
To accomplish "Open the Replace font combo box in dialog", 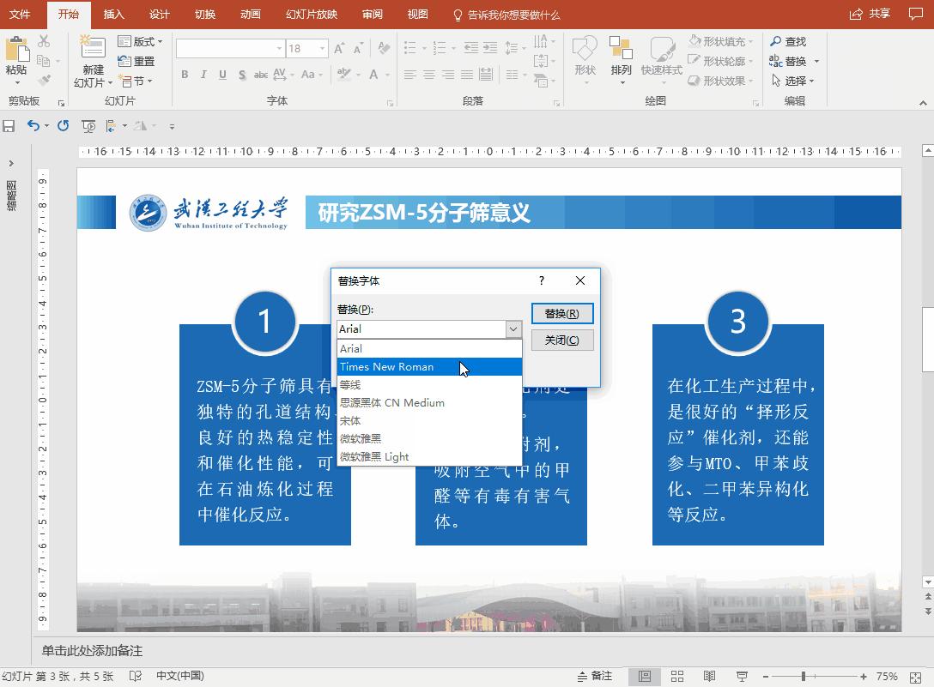I will pyautogui.click(x=512, y=328).
